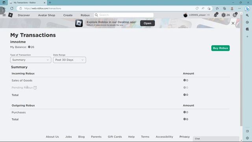Click the Roblox Desktop app banner icon
The width and height of the screenshot is (252, 142).
click(x=79, y=23)
